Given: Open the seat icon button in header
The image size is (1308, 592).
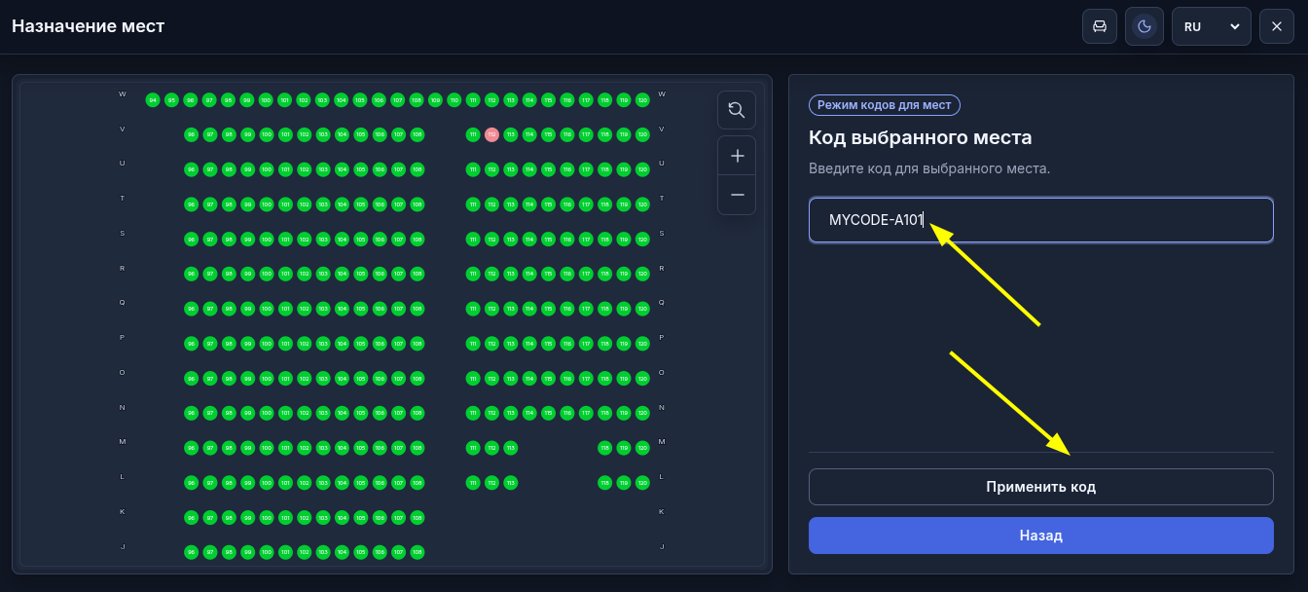Looking at the screenshot, I should click(x=1100, y=26).
